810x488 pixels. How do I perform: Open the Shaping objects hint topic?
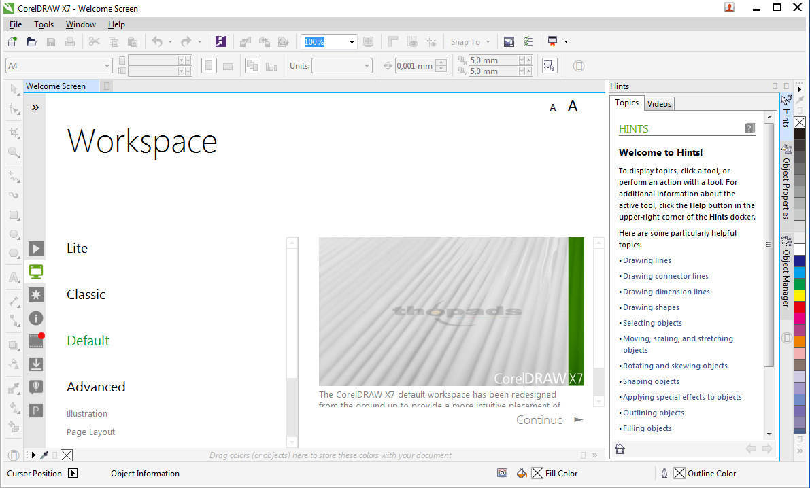tap(651, 381)
